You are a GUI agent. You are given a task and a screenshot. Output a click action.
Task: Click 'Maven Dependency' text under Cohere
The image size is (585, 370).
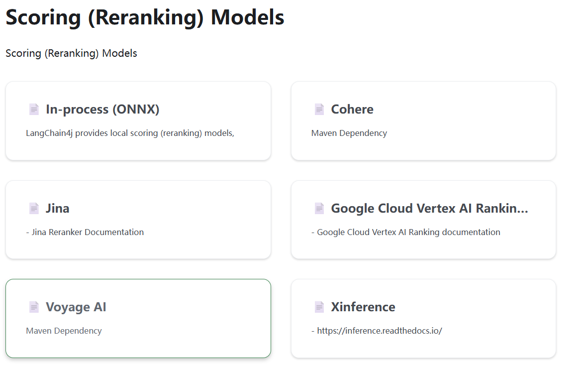(349, 133)
